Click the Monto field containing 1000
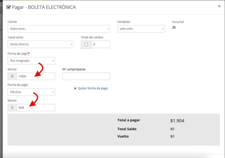 tap(35, 76)
